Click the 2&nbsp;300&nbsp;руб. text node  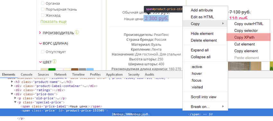[x=131, y=114]
